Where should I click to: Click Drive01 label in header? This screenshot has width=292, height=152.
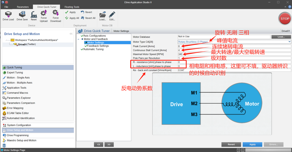point(286,31)
